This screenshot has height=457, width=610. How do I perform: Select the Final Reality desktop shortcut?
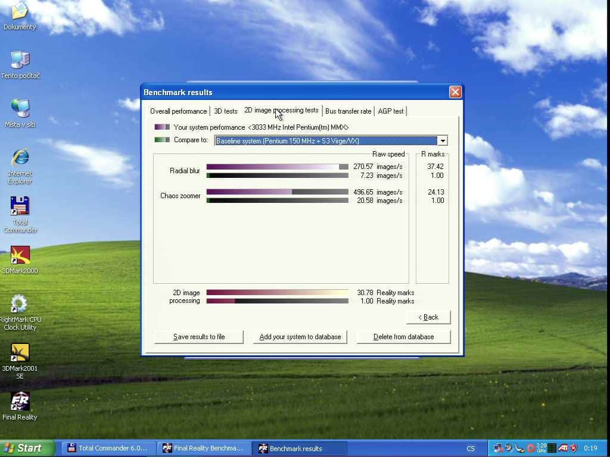20,406
